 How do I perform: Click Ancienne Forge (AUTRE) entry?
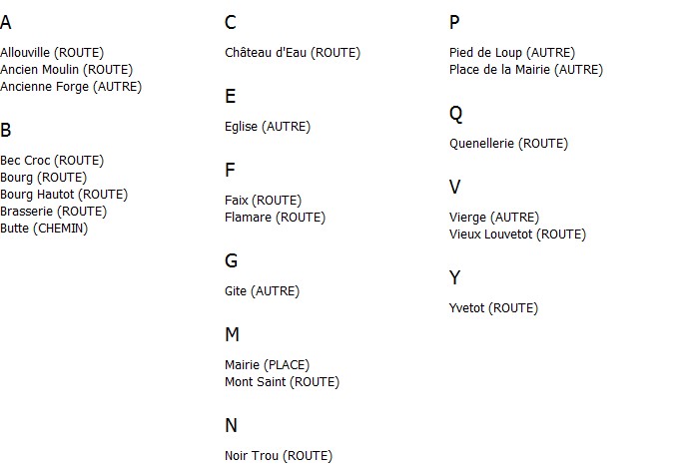click(71, 87)
